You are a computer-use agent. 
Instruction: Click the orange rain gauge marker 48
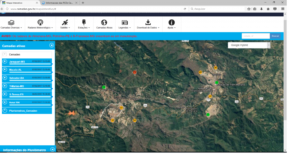[216, 68]
